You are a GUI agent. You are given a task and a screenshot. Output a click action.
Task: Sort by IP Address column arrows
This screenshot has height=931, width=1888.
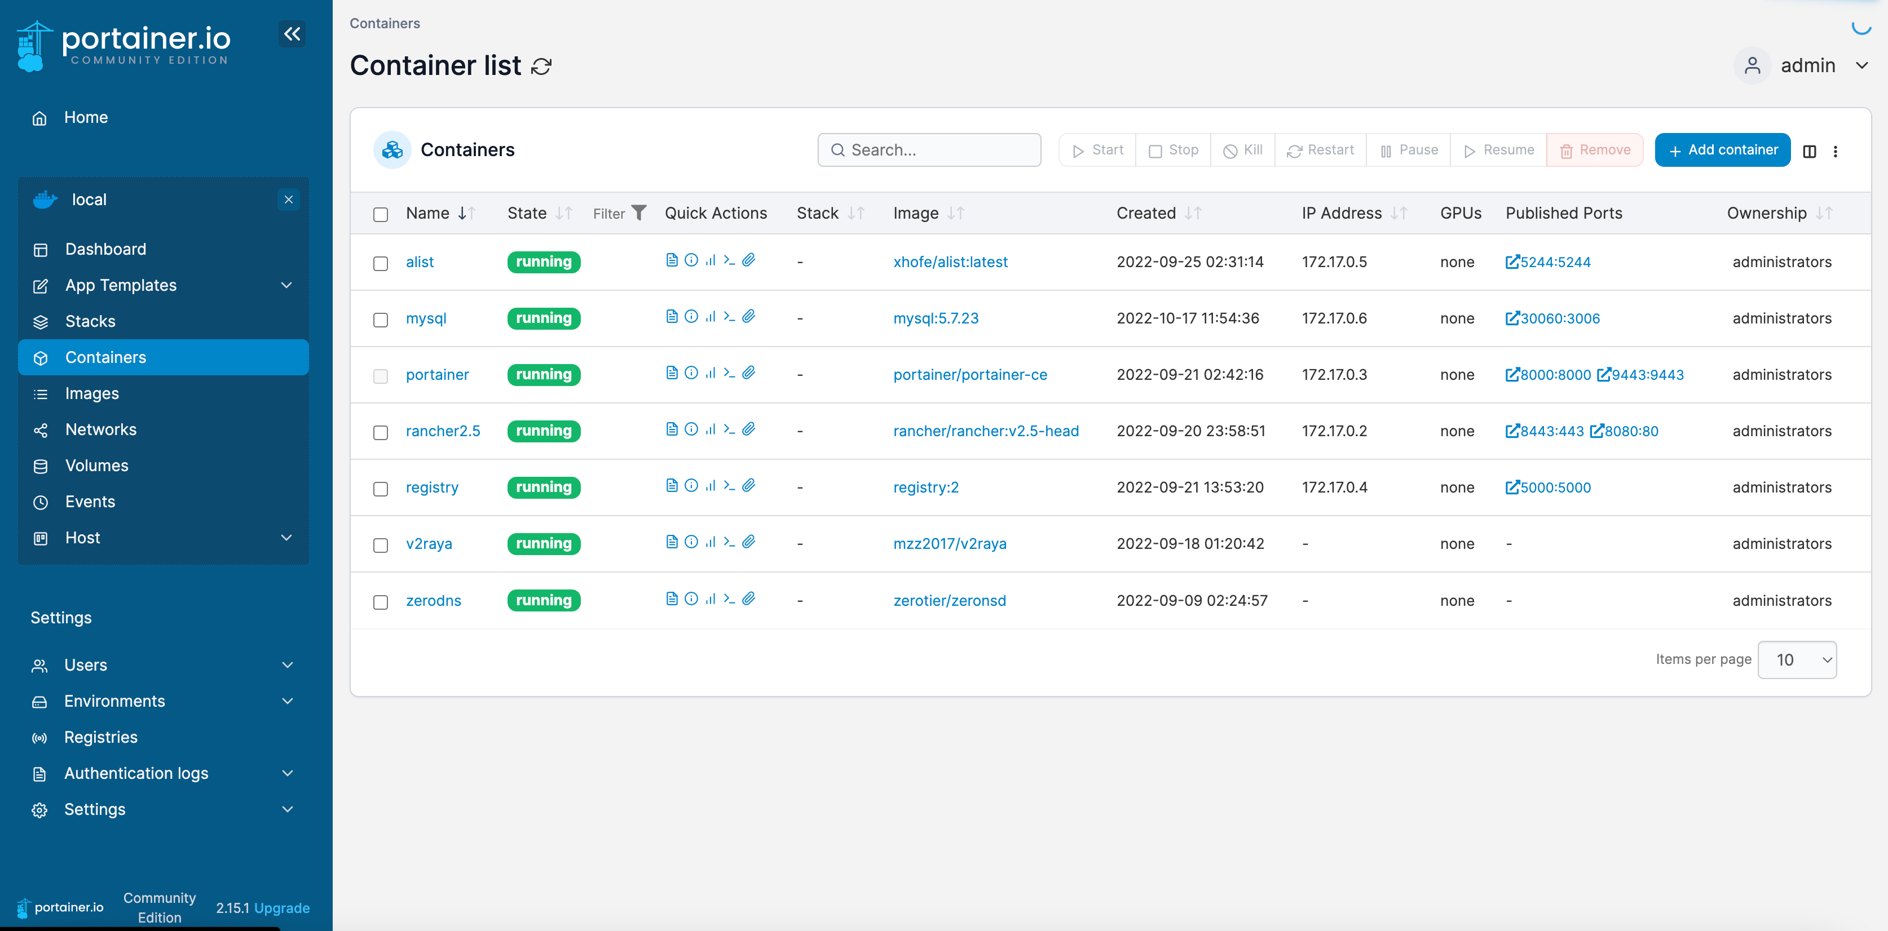tap(1399, 213)
